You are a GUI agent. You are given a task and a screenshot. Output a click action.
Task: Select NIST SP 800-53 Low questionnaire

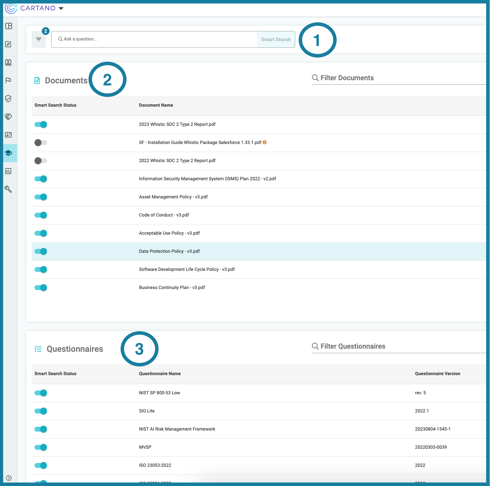tap(159, 393)
